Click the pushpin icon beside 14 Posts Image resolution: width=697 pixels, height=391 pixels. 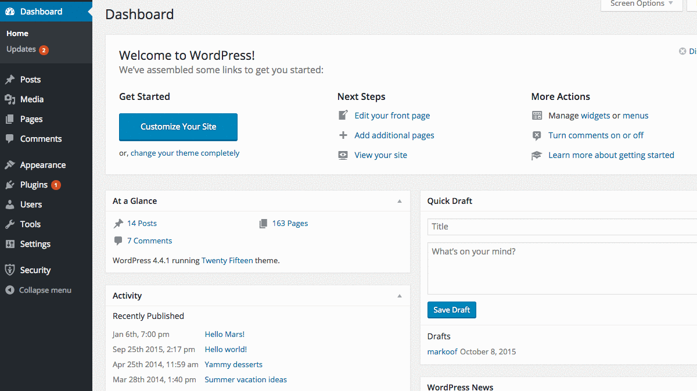[118, 223]
